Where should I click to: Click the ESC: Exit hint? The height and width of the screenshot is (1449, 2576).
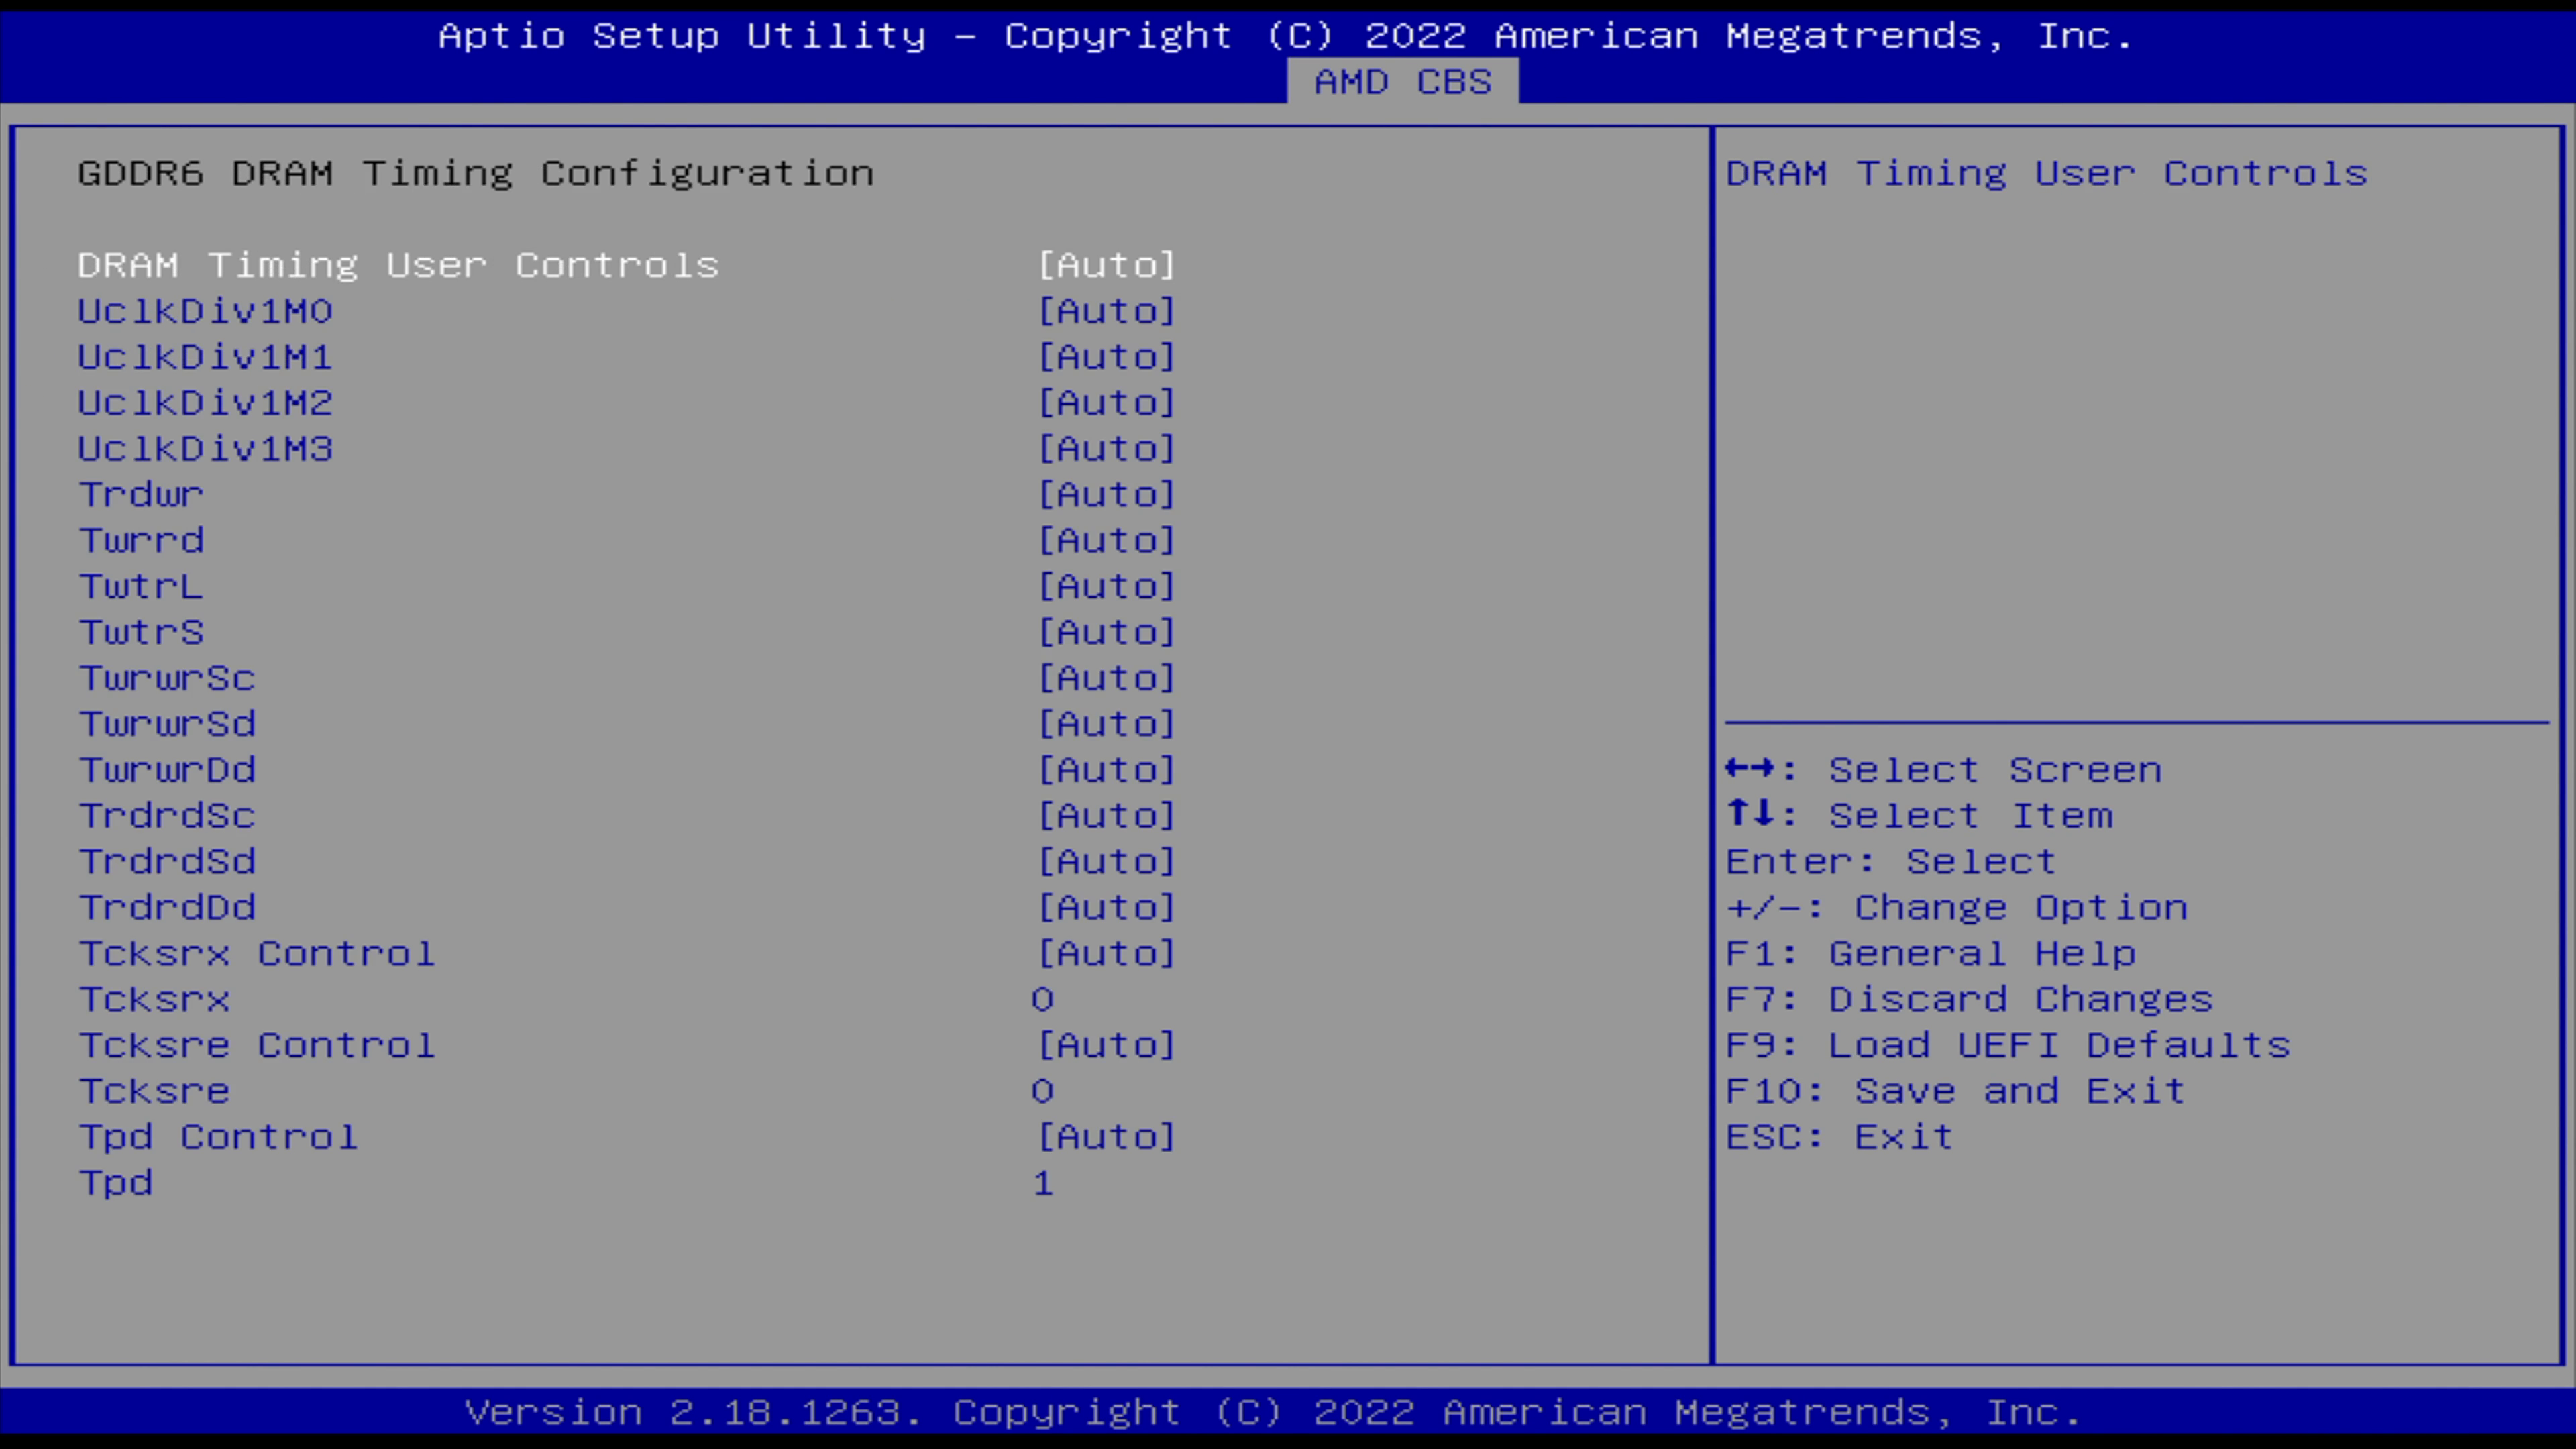(x=1840, y=1138)
